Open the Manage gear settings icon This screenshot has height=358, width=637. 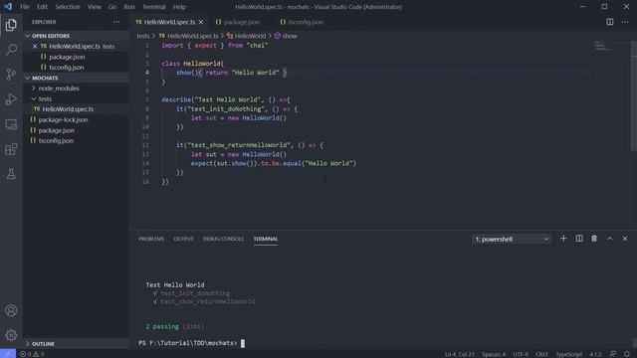11,335
